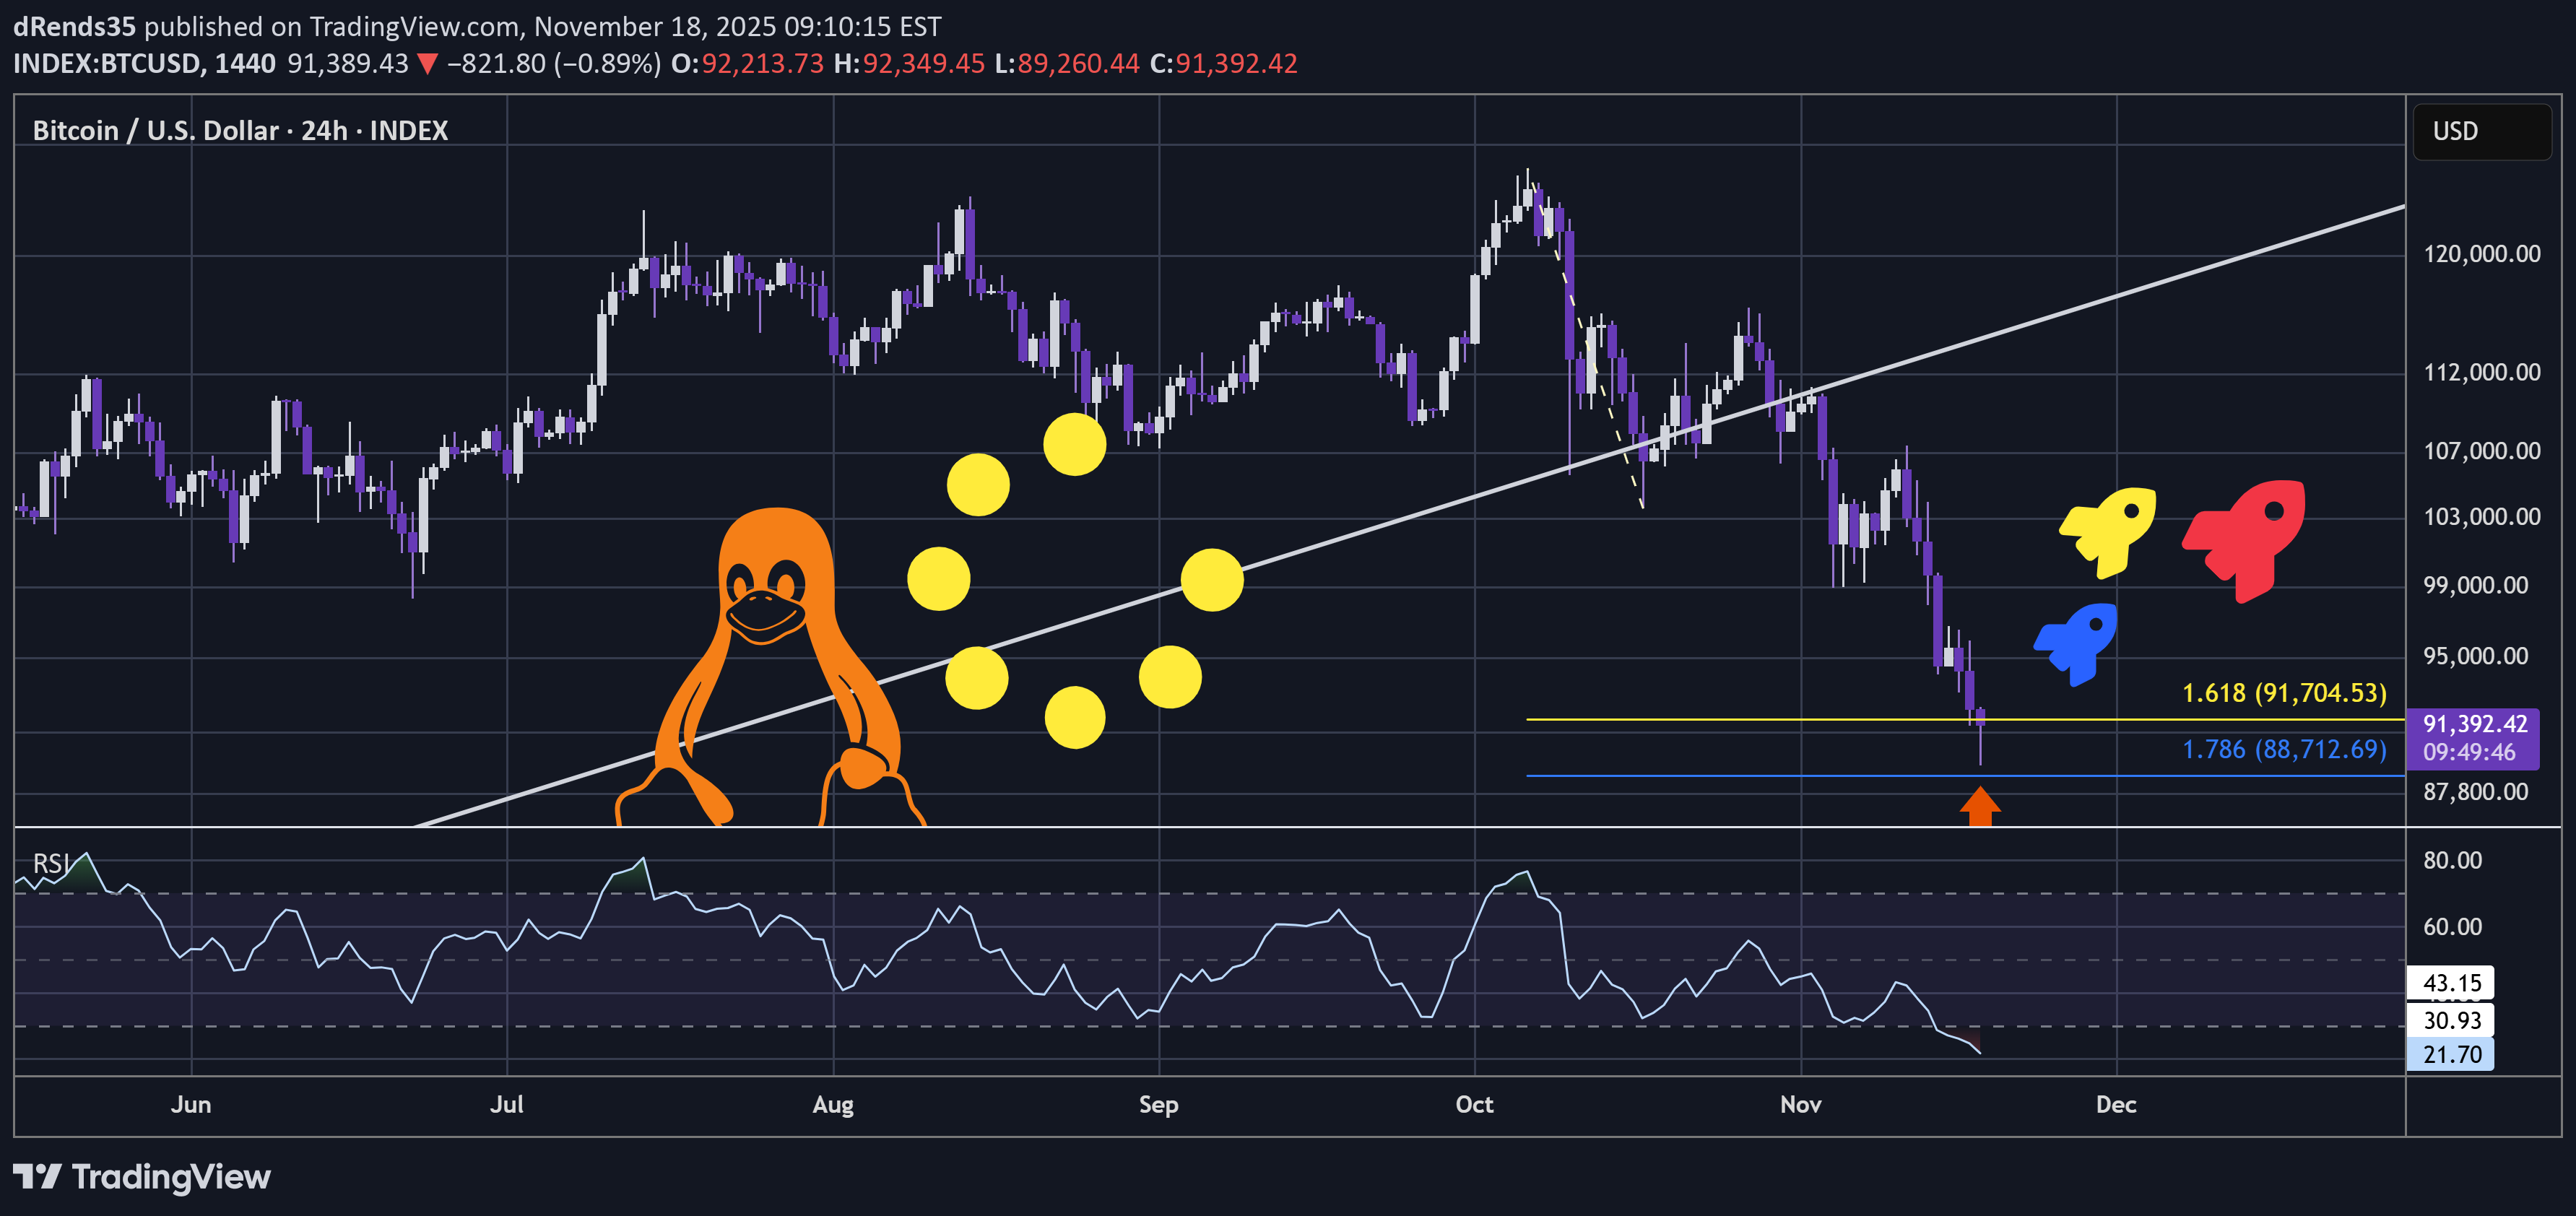2576x1216 pixels.
Task: Click the INDEX:BTCUSD symbol text
Action: [x=106, y=64]
